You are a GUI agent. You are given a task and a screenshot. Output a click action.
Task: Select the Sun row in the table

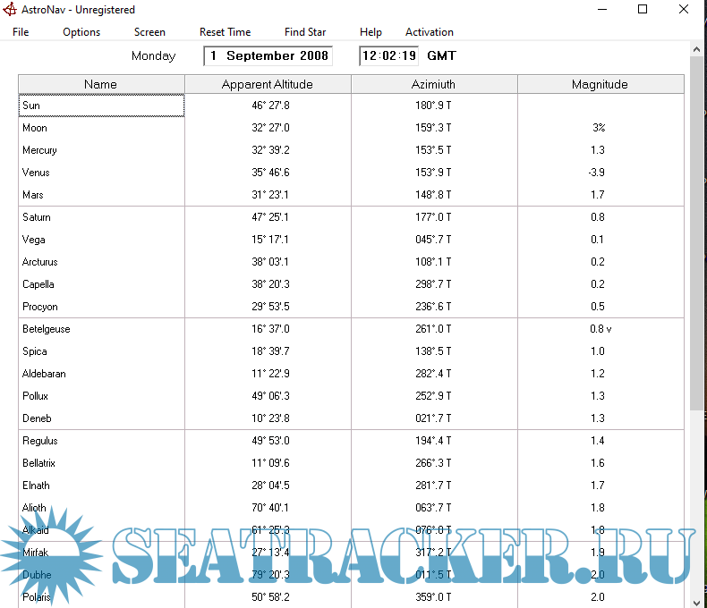tap(101, 106)
